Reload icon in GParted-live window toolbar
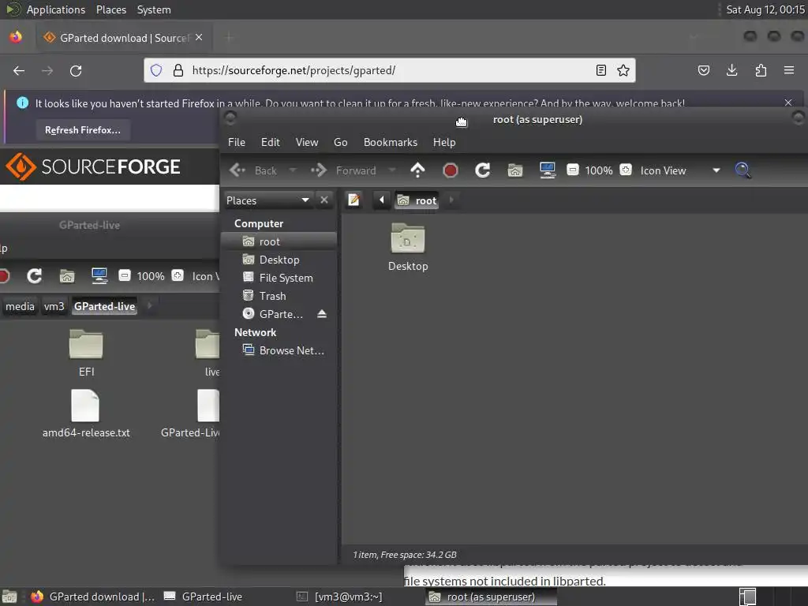808x606 pixels. 35,275
